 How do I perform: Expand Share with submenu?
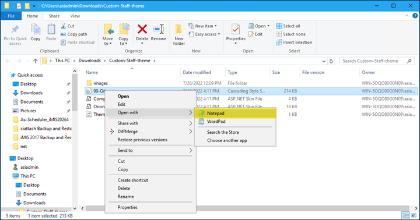(x=150, y=123)
